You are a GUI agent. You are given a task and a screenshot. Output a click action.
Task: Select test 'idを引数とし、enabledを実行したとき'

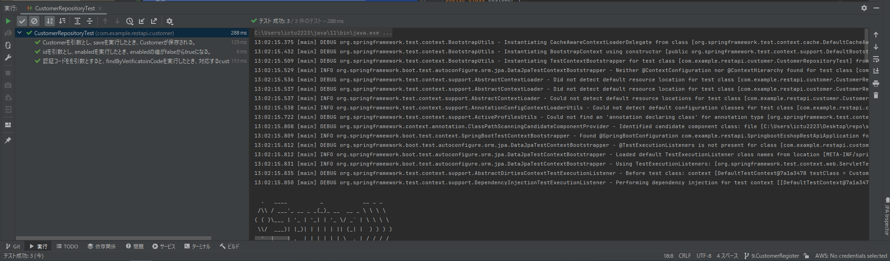(132, 52)
